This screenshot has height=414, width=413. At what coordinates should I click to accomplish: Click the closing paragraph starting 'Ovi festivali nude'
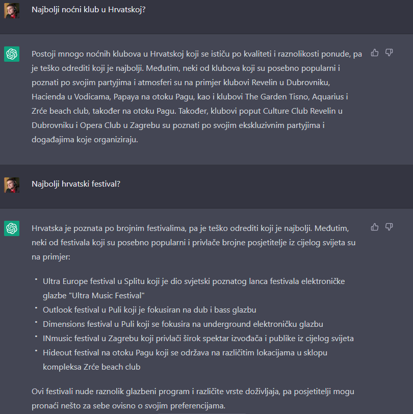tap(193, 398)
